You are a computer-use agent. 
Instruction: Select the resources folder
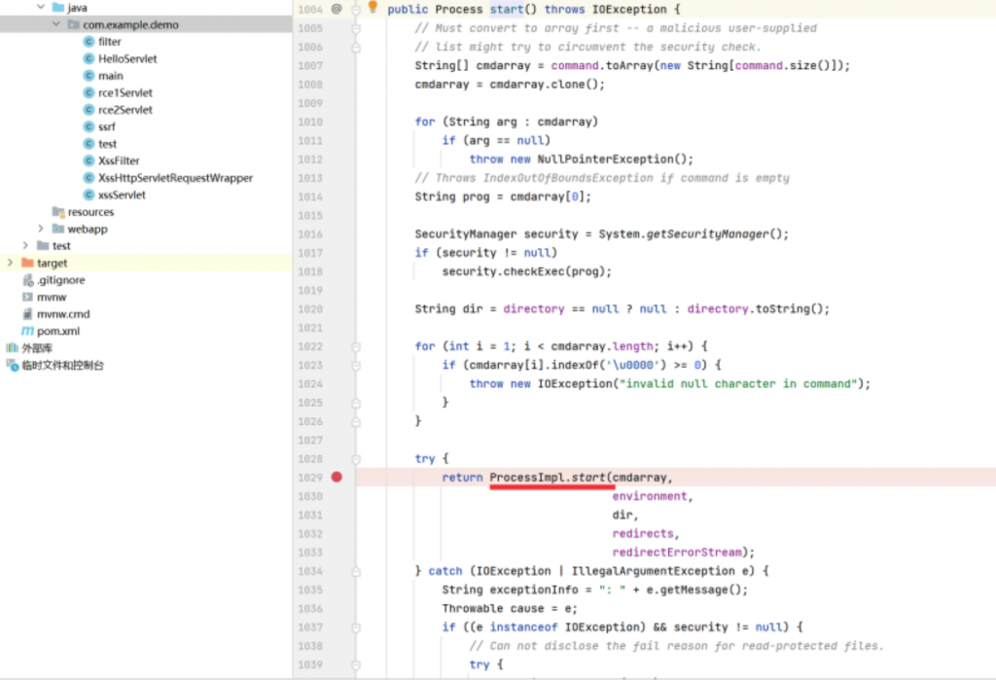(x=90, y=212)
